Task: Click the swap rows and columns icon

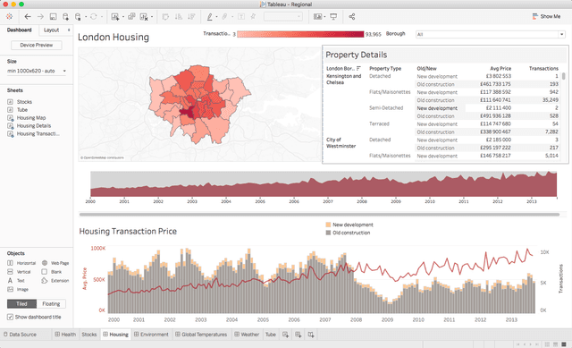Action: [165, 16]
